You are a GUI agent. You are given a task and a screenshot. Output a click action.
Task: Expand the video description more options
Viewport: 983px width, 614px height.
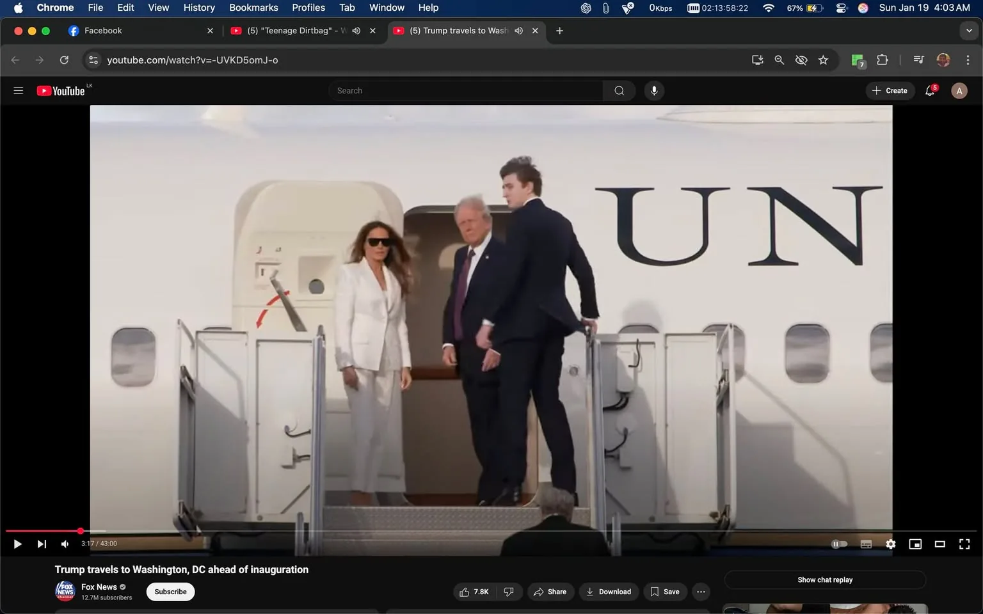700,592
